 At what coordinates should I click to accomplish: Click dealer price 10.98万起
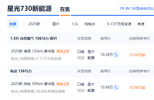[x=137, y=87]
